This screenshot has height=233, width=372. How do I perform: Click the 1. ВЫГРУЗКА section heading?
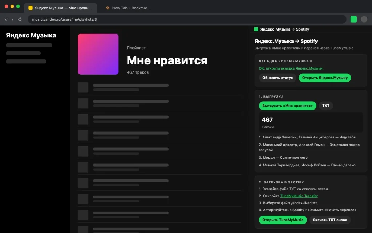point(271,97)
